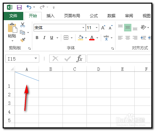This screenshot has height=131, width=155.
Task: Click the formula bar confirm checkmark
Action: coord(68,59)
